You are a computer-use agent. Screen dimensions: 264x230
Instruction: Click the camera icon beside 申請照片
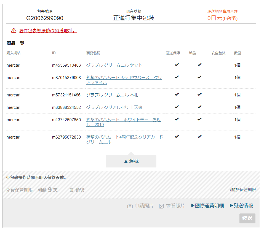coord(130,206)
